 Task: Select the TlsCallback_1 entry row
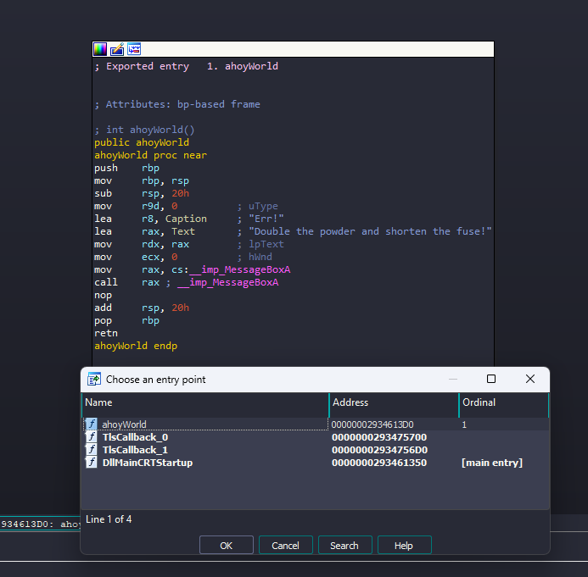[x=135, y=450]
